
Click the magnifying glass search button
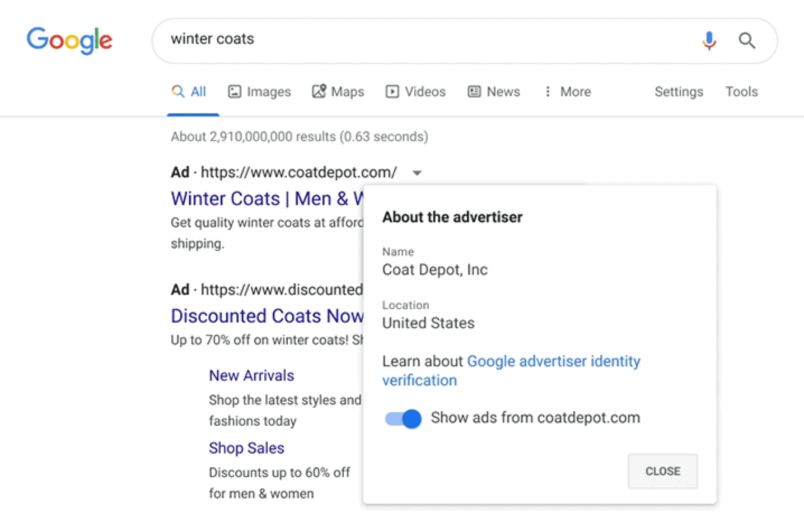click(747, 40)
